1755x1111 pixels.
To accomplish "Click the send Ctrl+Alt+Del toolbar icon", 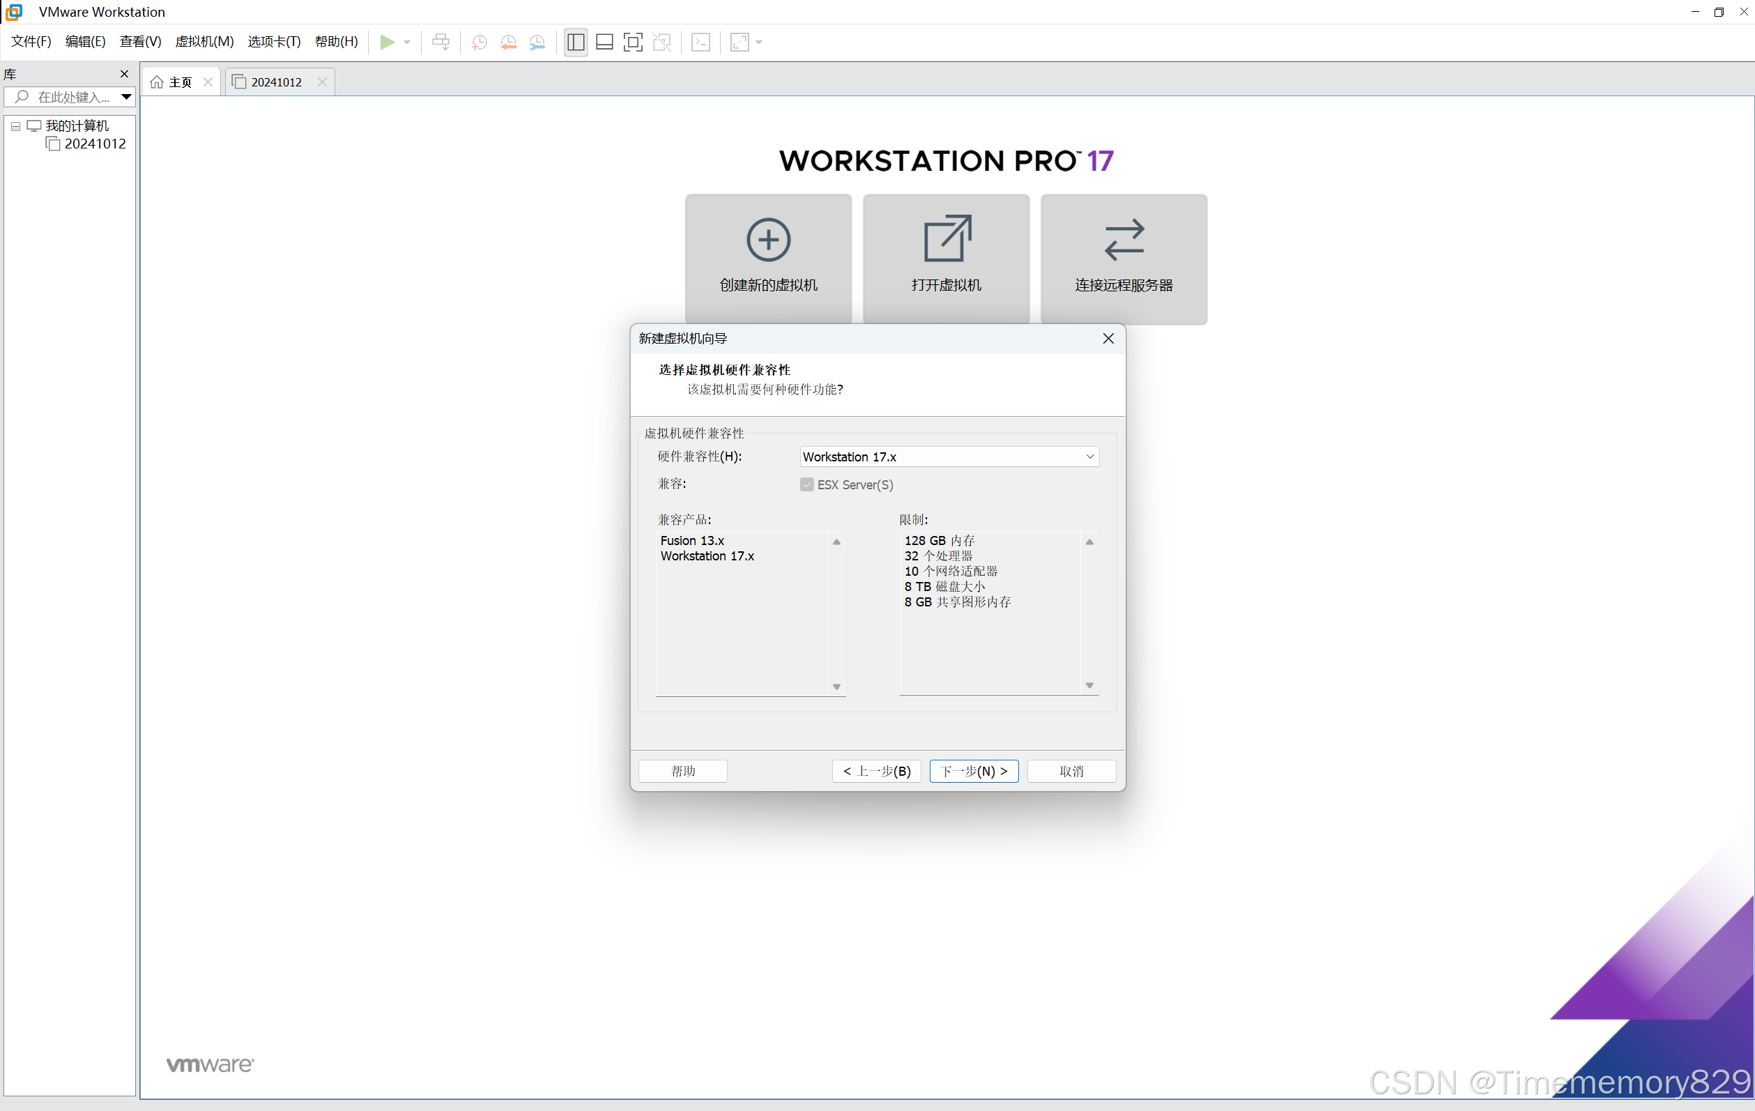I will tap(441, 43).
